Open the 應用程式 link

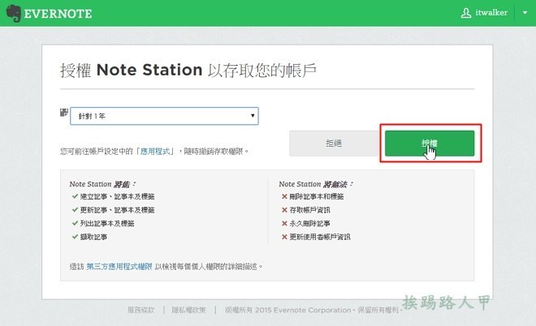pyautogui.click(x=155, y=151)
